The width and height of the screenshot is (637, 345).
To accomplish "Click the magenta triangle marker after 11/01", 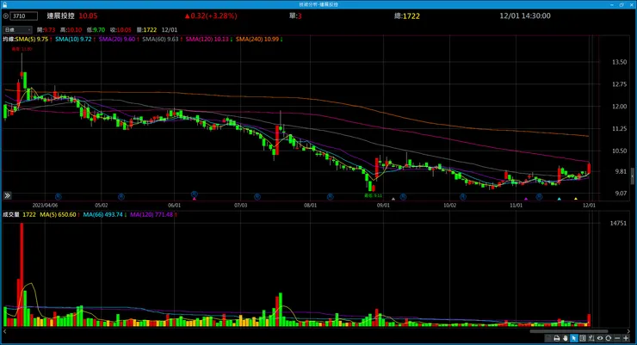I will pyautogui.click(x=526, y=199).
